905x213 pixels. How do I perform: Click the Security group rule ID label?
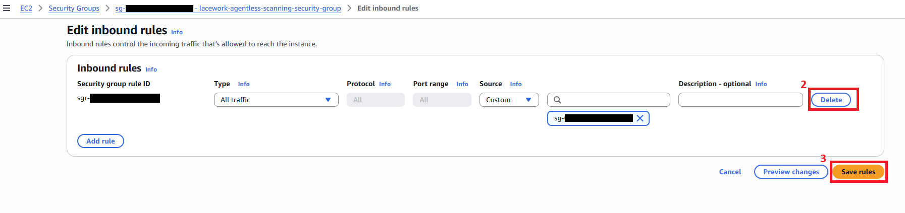point(114,84)
